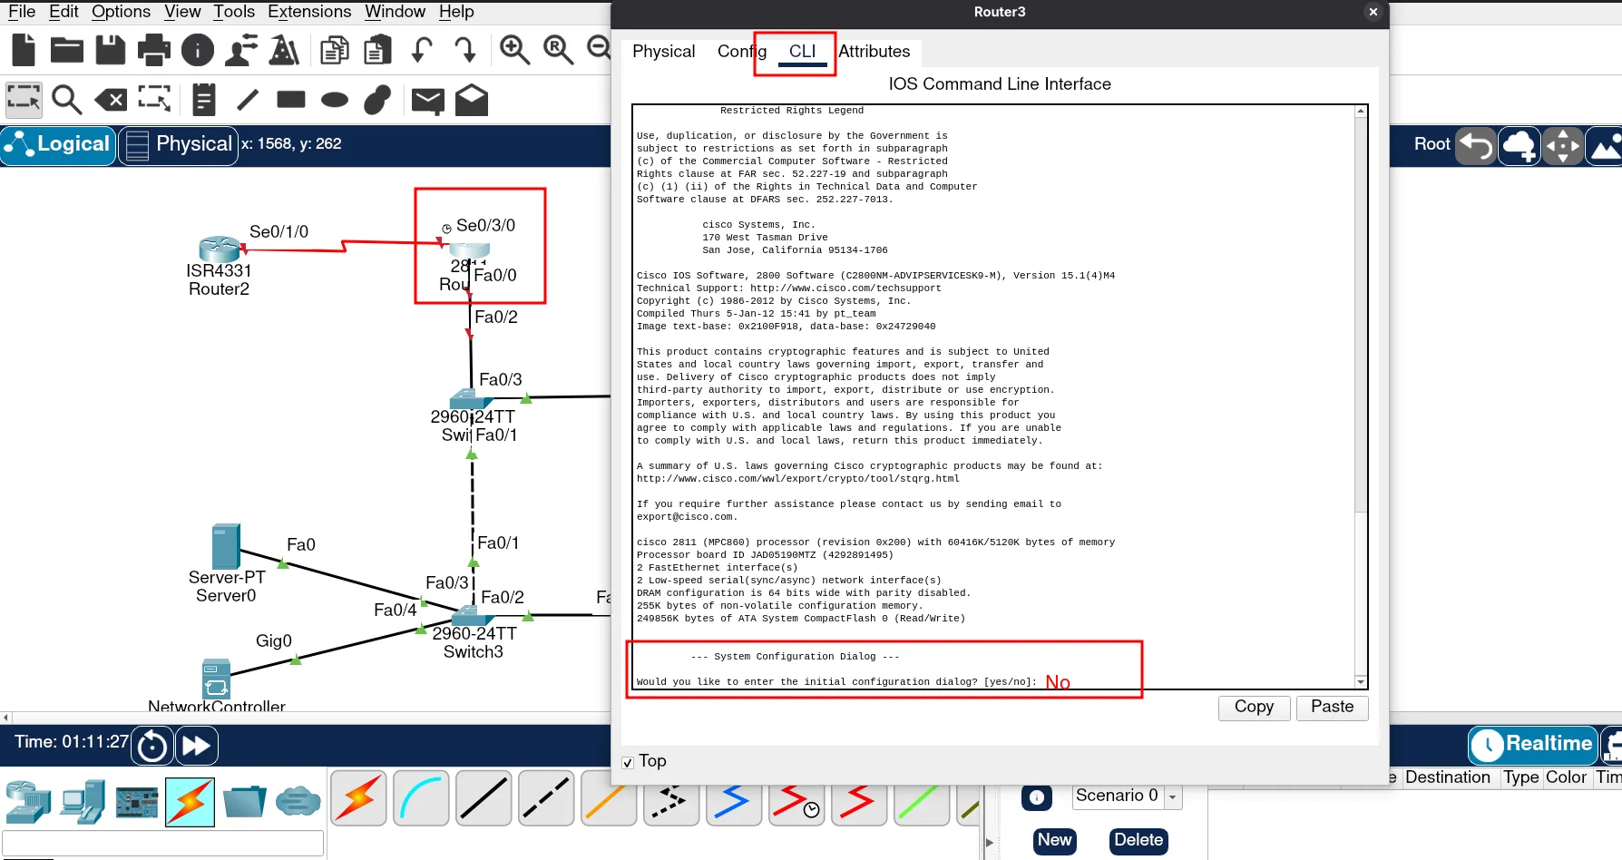
Task: Select the Place Note tool
Action: click(204, 100)
